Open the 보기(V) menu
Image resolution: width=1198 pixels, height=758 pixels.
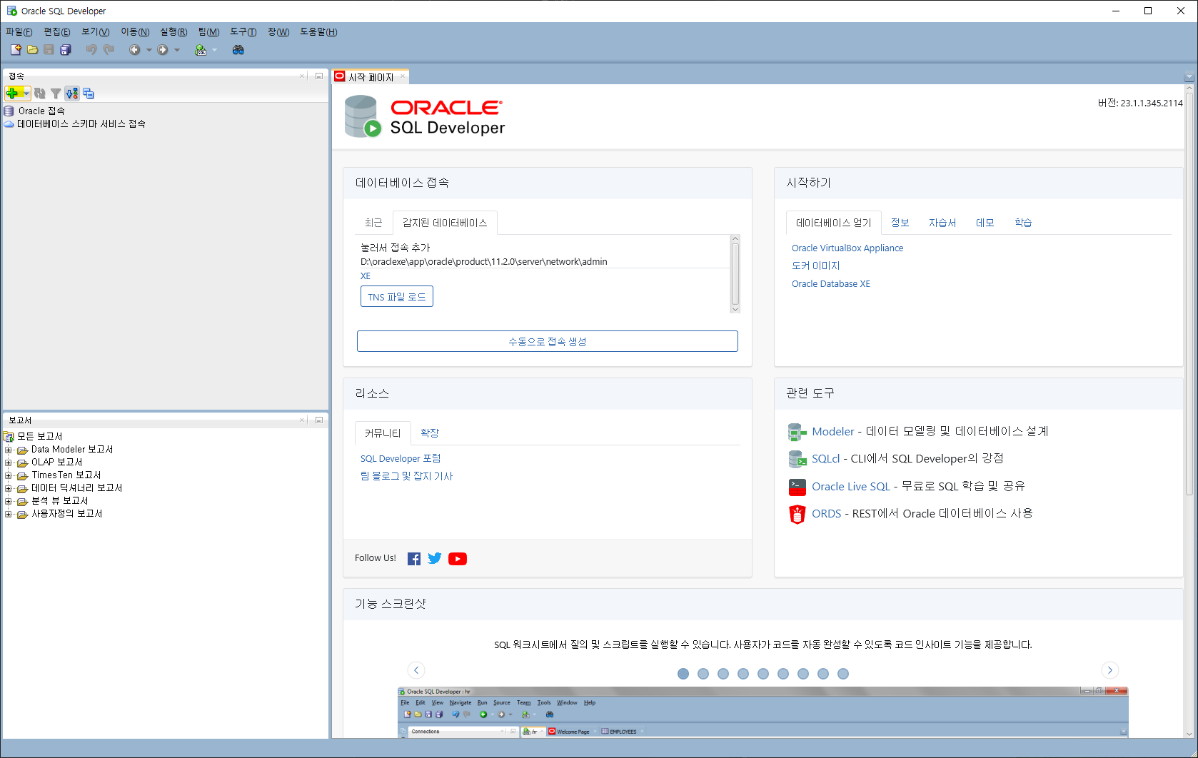coord(96,32)
